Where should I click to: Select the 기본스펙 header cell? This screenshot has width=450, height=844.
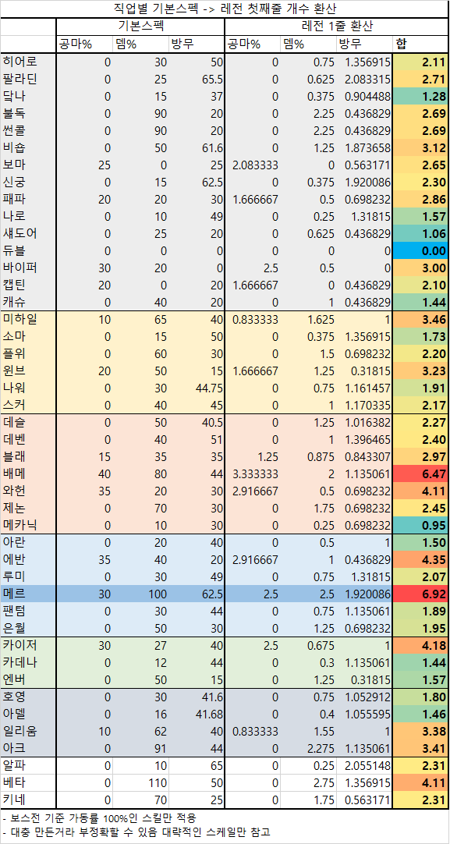pyautogui.click(x=140, y=26)
